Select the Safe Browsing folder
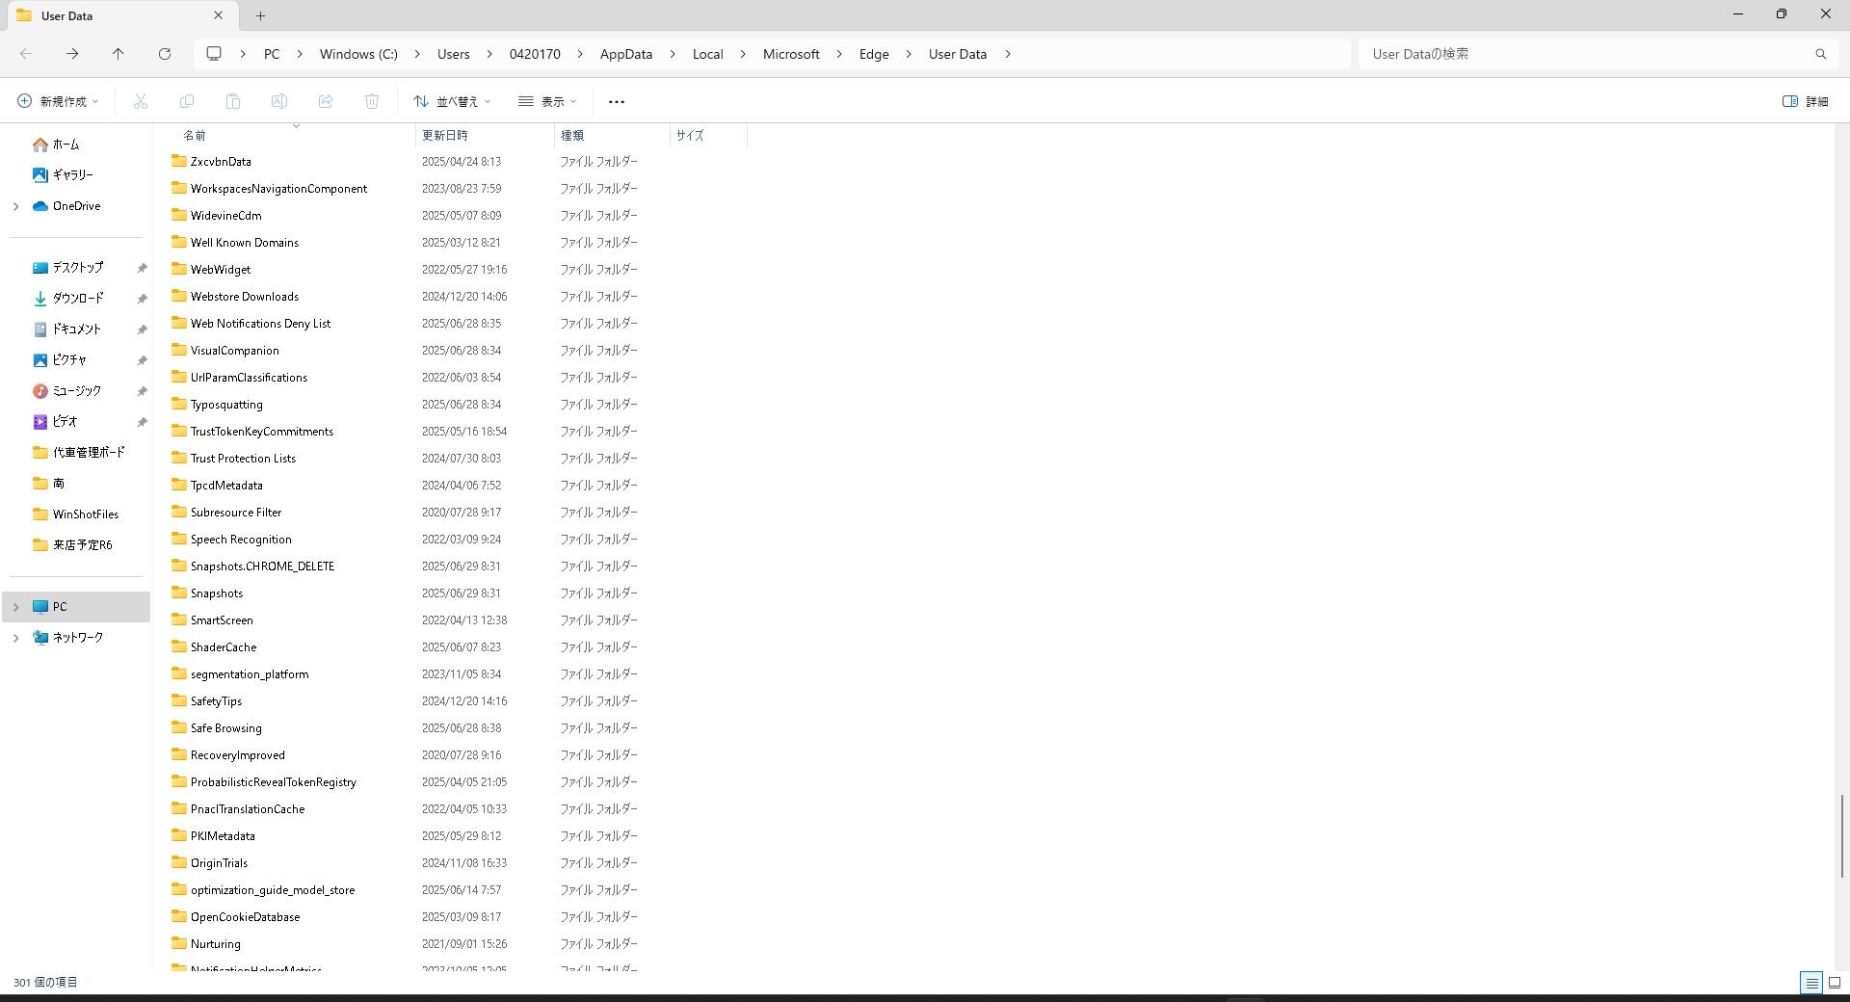 pyautogui.click(x=226, y=728)
